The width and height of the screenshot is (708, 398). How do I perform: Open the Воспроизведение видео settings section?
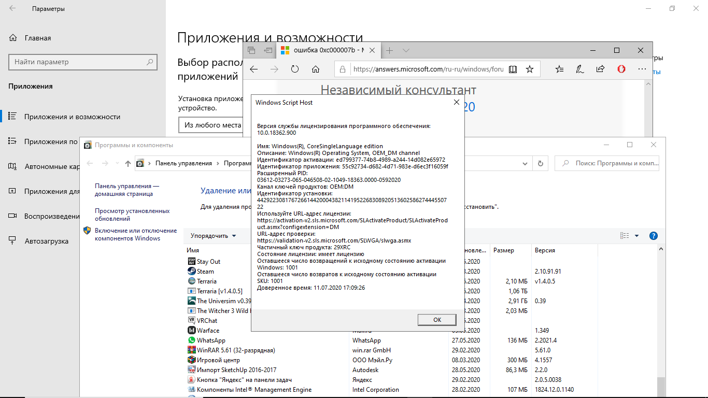(44, 216)
